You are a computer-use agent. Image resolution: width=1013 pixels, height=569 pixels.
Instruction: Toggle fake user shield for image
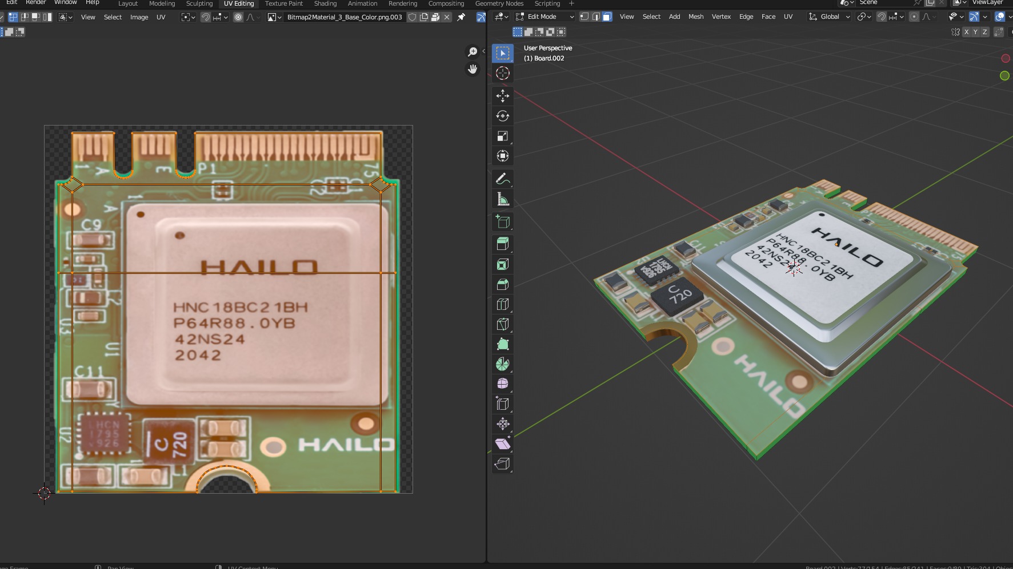[412, 17]
